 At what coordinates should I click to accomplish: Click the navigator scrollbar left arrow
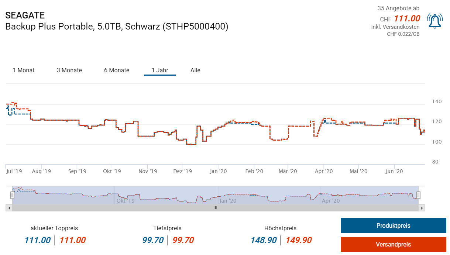point(8,208)
